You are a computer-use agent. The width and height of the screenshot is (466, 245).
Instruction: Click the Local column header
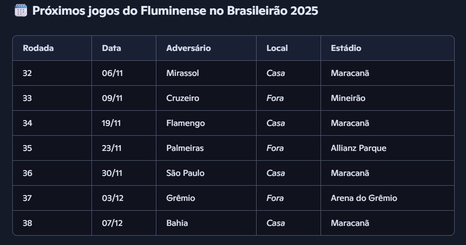(277, 48)
